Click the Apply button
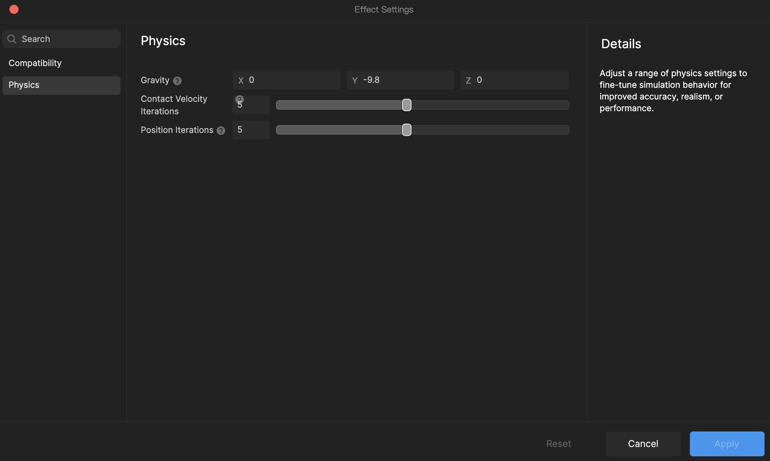This screenshot has height=461, width=770. [727, 444]
